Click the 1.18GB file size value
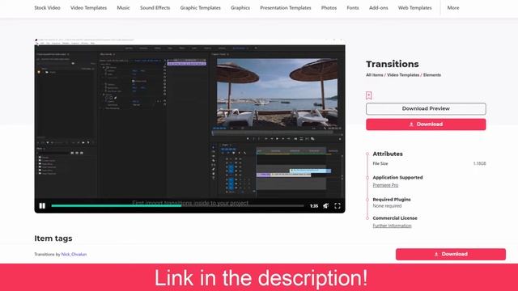This screenshot has width=518, height=291. pos(479,163)
